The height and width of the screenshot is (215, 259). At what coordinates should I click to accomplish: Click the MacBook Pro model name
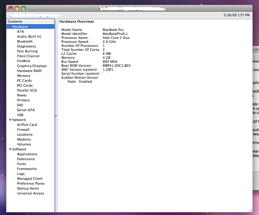[x=113, y=30]
